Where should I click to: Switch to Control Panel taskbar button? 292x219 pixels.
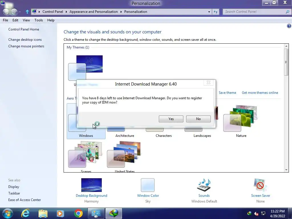96,213
